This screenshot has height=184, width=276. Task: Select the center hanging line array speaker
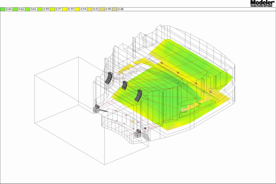[x=124, y=85]
